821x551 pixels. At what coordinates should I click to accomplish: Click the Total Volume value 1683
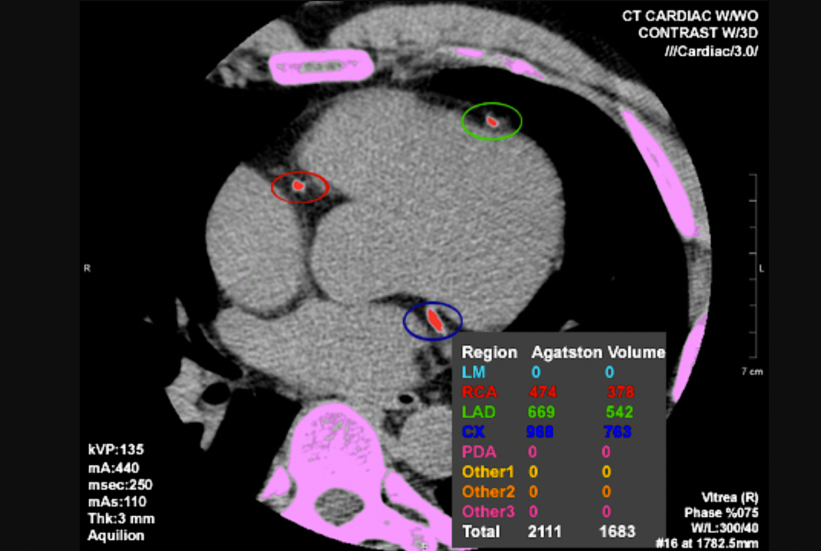pyautogui.click(x=617, y=532)
